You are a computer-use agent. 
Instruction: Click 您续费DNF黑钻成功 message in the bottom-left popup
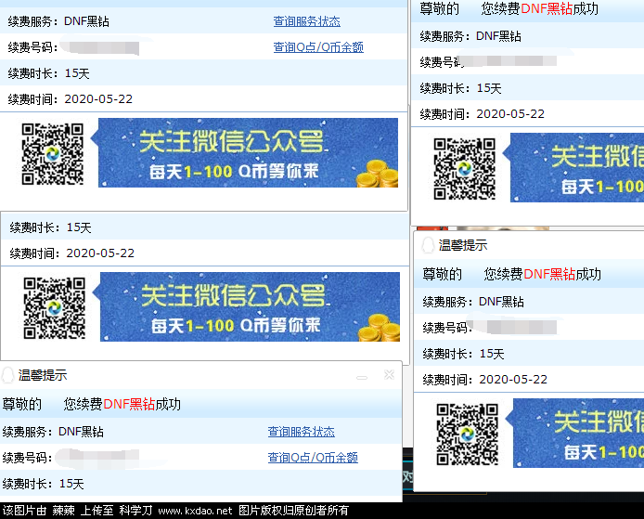tap(122, 405)
